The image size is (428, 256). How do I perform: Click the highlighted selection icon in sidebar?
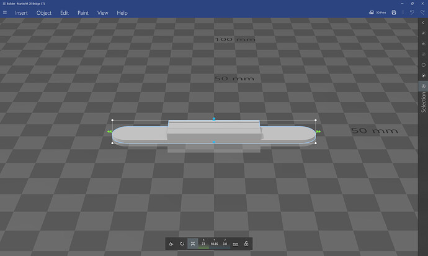point(424,86)
